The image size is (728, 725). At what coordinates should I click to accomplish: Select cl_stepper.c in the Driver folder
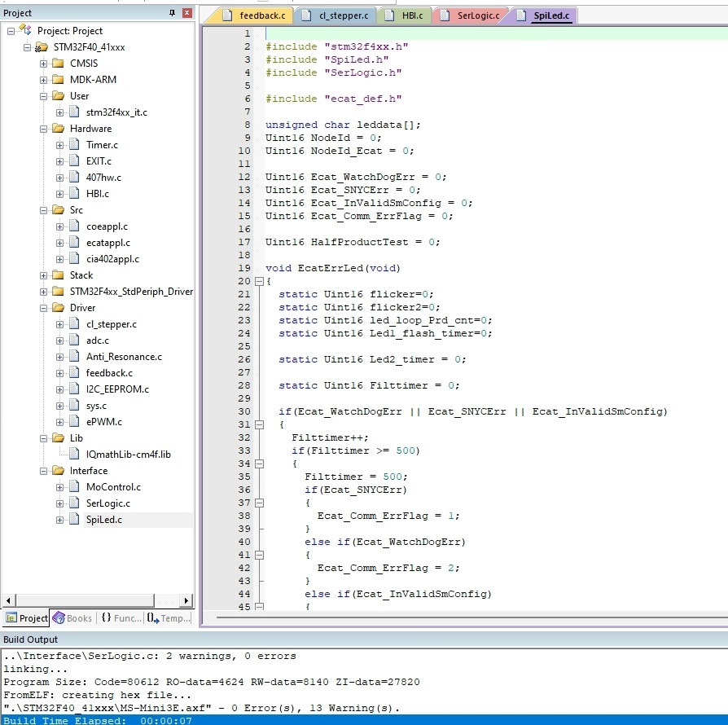112,324
